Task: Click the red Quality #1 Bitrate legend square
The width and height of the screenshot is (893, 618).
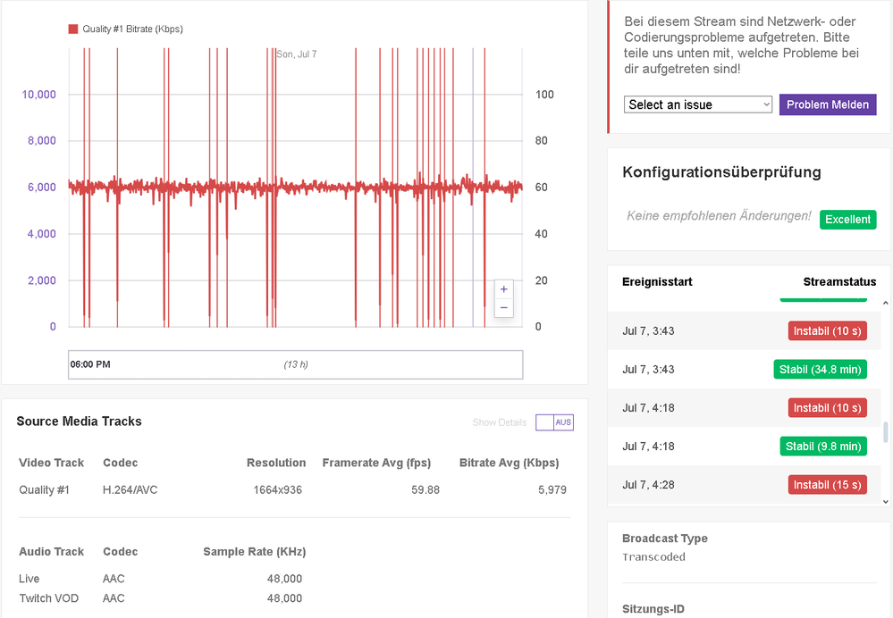Action: click(73, 29)
